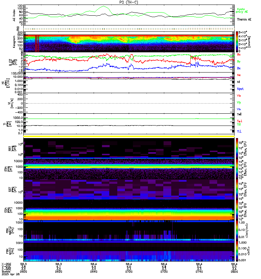
Task: Click the "B_FIT GSE [nT]" y-axis label
Action: [x=13, y=62]
